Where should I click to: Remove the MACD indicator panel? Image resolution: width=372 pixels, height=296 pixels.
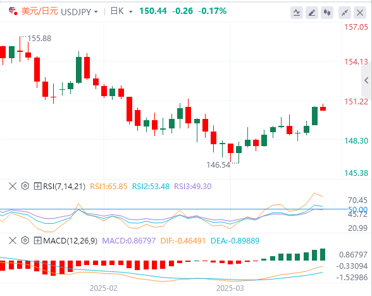(x=13, y=241)
